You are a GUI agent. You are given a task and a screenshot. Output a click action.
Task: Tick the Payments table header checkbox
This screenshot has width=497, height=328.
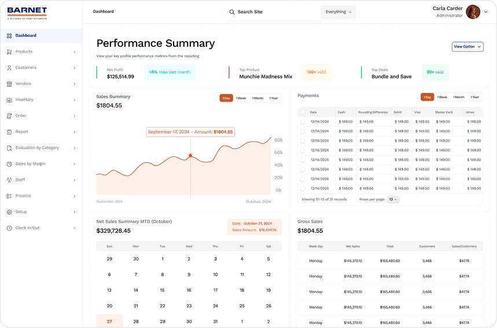pyautogui.click(x=303, y=112)
